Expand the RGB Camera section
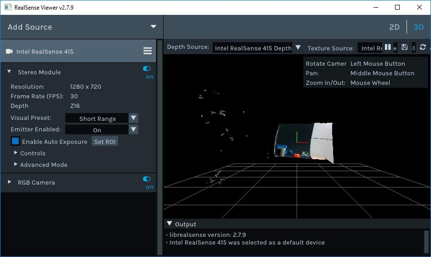Viewport: 431px width, 257px height. coord(9,182)
